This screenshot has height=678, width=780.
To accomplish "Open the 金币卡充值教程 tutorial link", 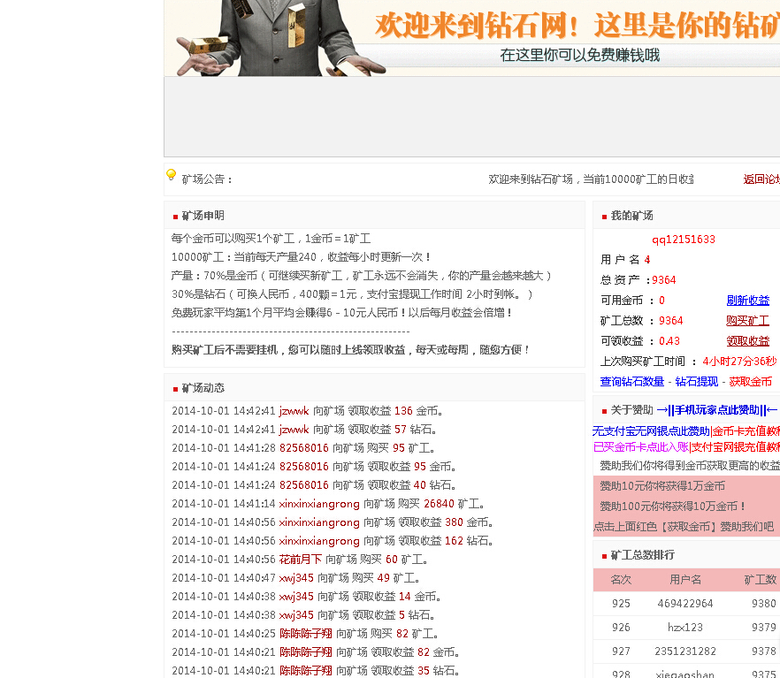I will (747, 431).
